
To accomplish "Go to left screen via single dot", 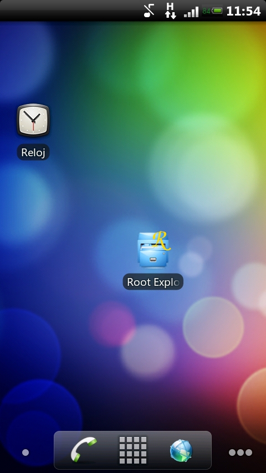I will [x=25, y=453].
